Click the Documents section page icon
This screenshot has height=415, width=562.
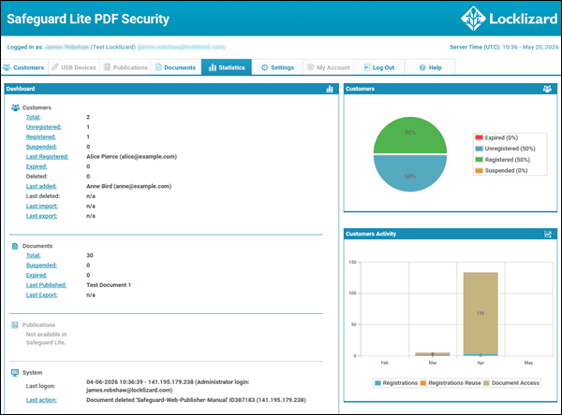pos(15,246)
